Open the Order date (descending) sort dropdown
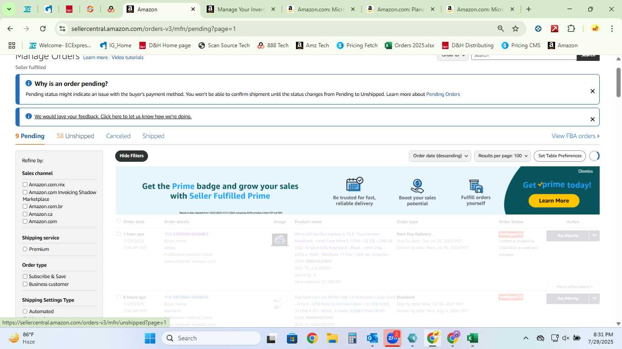Screen dimensions: 622x349 tap(440, 156)
